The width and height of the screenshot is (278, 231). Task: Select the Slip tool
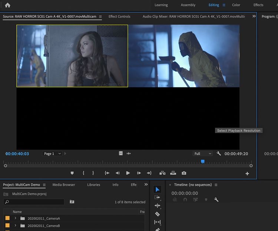pos(157,222)
